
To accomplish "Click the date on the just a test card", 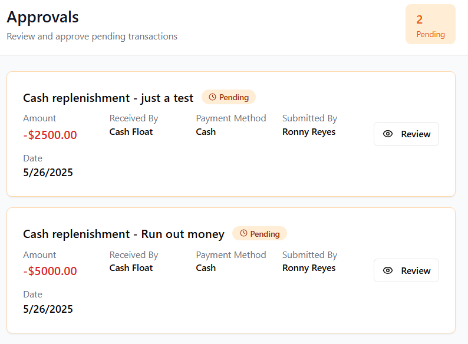I will pos(48,173).
